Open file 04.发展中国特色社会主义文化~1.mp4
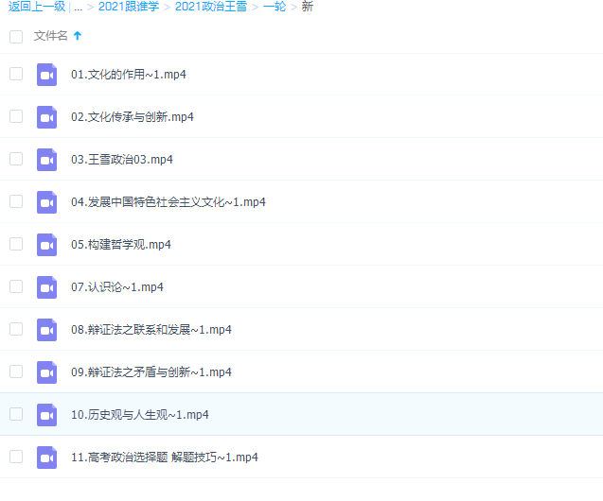This screenshot has height=501, width=603. pyautogui.click(x=168, y=202)
